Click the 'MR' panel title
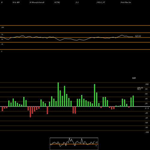Image resolution: width=150 pixels, height=150 pixels. 134,78
